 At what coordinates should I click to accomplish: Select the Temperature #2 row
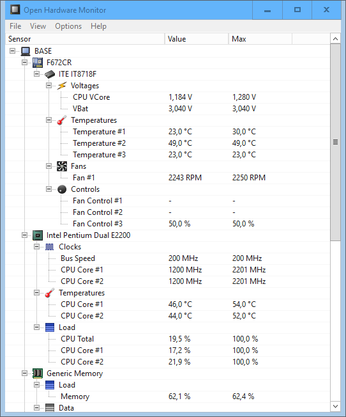167,143
